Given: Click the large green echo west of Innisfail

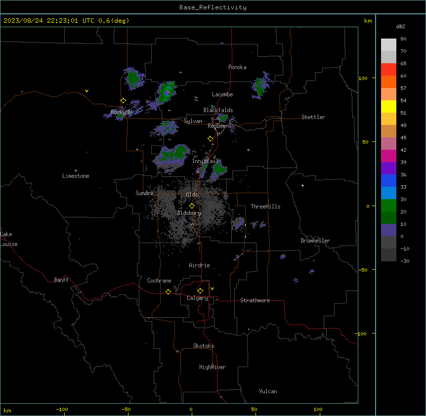Looking at the screenshot, I should (x=173, y=158).
